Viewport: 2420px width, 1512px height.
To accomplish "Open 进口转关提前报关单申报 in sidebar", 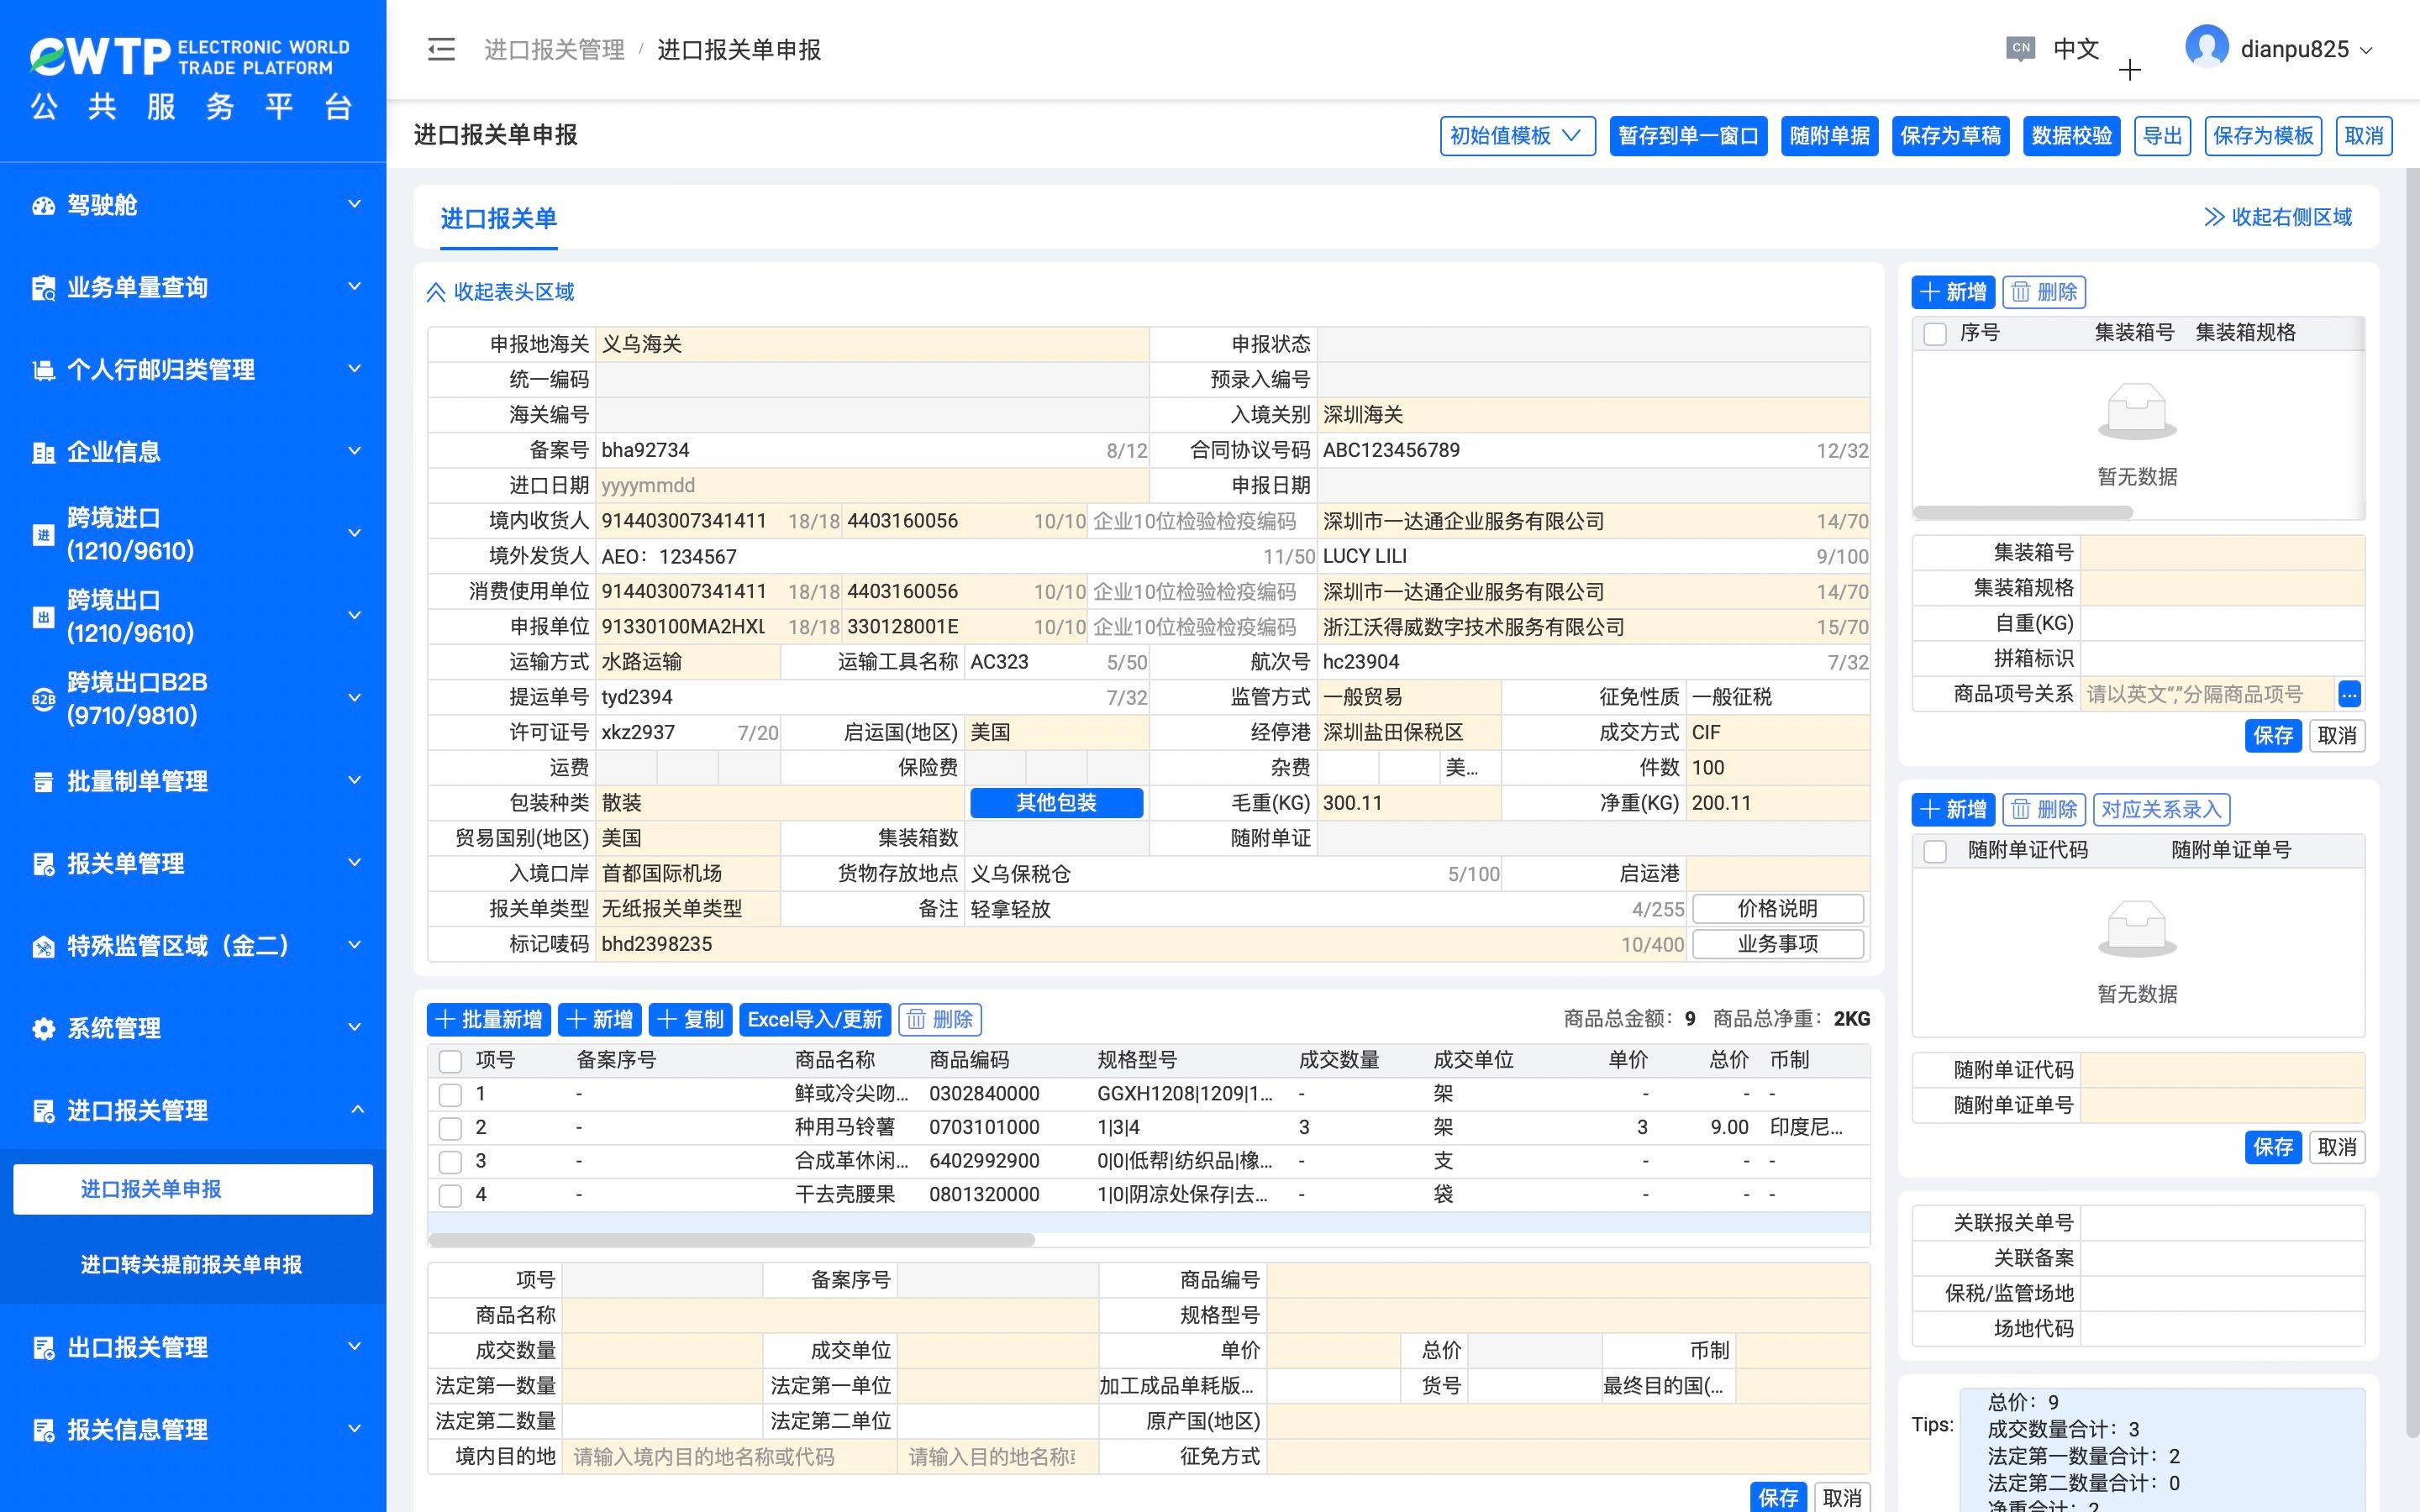I will point(192,1264).
